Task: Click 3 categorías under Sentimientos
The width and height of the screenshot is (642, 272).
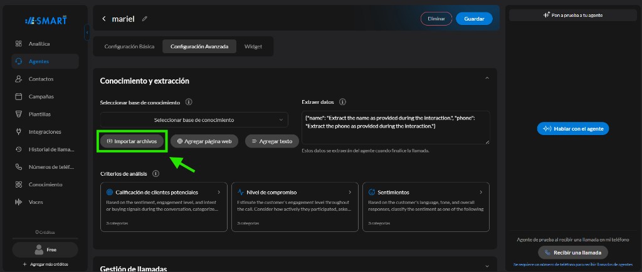Action: [379, 223]
